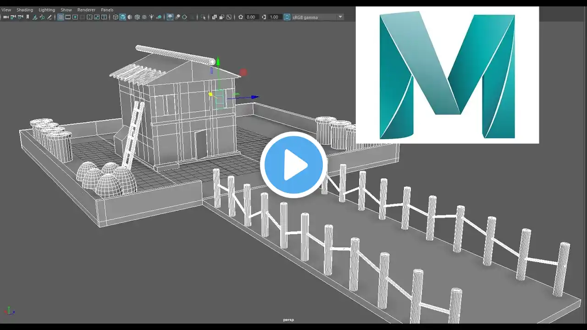Screen dimensions: 587x330
Task: Click the blue play video button
Action: coord(293,165)
